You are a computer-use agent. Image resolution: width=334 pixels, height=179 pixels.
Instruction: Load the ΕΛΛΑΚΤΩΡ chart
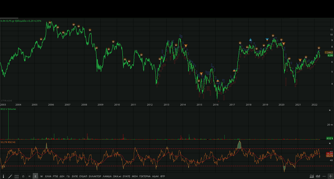95,176
